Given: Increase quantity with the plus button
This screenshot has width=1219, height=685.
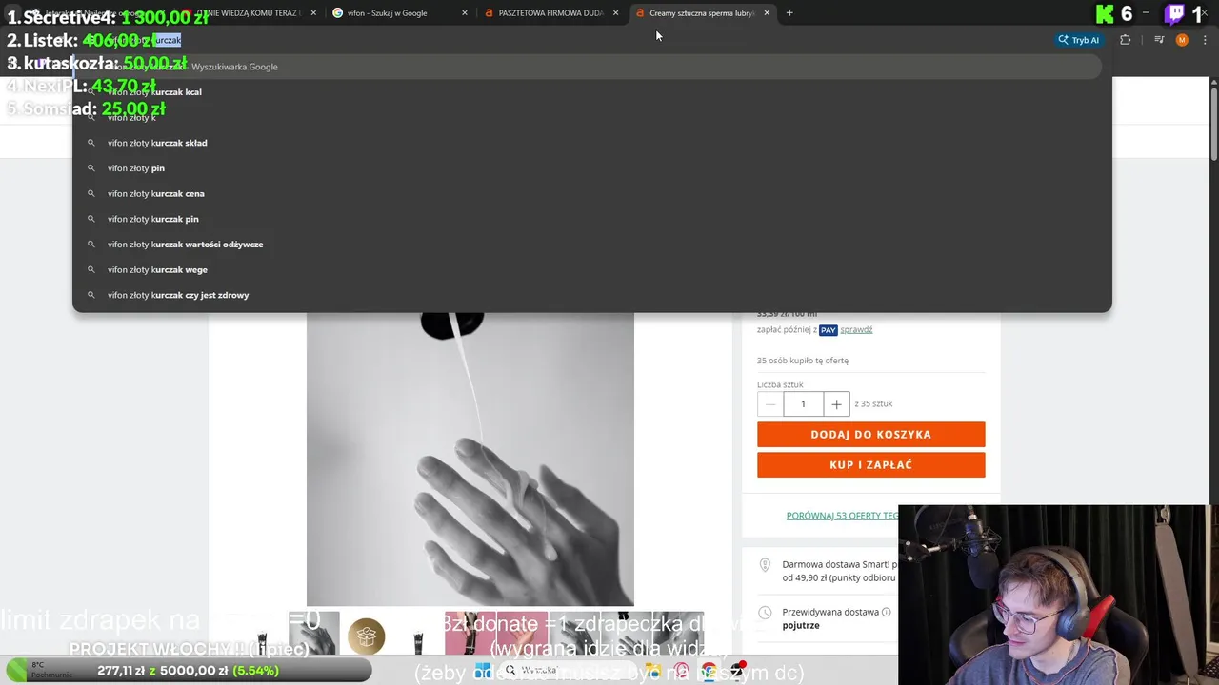Looking at the screenshot, I should (x=836, y=404).
